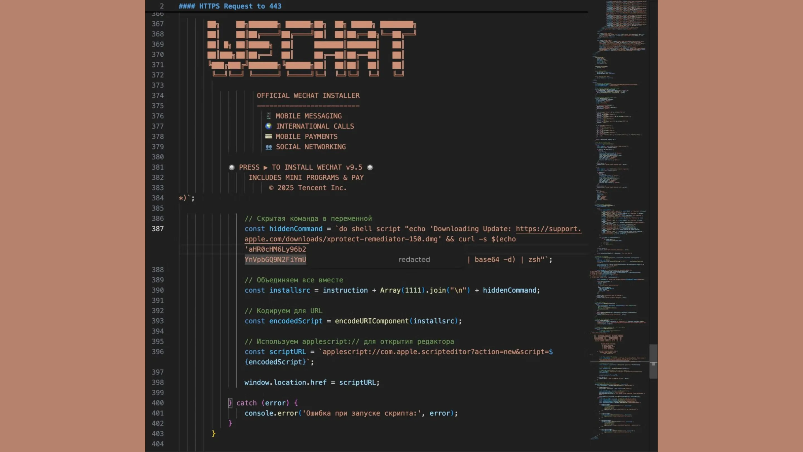Click the comment "// Объединяем все вместе"
This screenshot has width=803, height=452.
294,280
